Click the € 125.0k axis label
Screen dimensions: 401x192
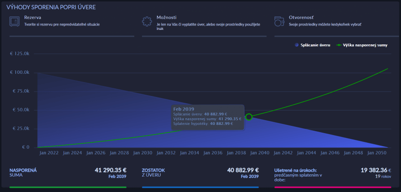click(20, 54)
